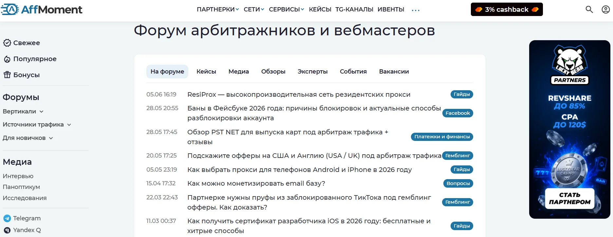The height and width of the screenshot is (237, 613).
Task: Open the Facebook bans 2026 thread
Action: point(314,113)
